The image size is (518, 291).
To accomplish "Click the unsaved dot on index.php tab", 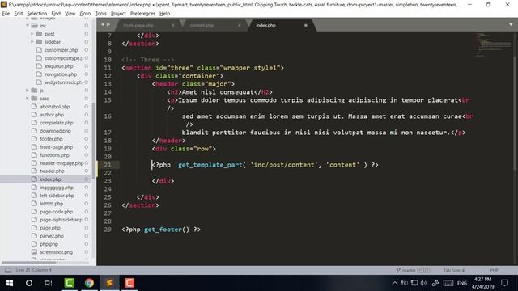I will point(306,25).
